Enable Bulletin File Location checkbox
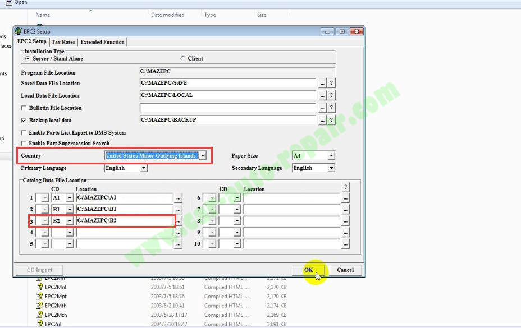Screen dimensions: 521x328 (x=24, y=108)
